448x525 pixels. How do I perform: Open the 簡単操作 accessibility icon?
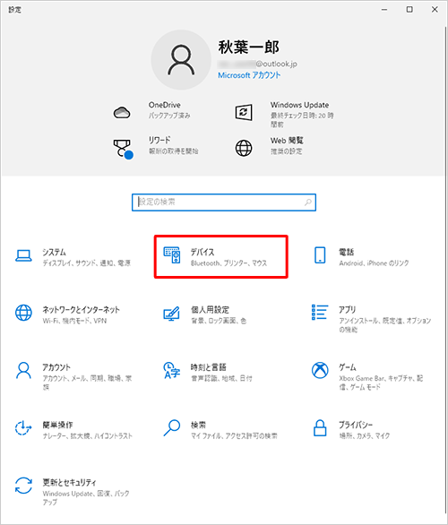[x=23, y=428]
